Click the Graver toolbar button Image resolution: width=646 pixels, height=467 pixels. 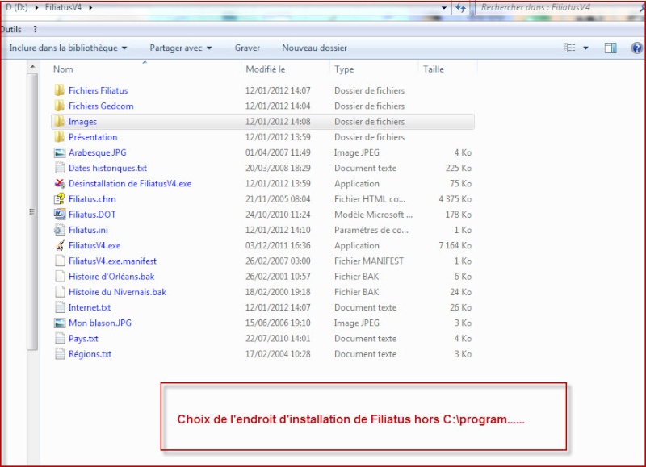(247, 48)
